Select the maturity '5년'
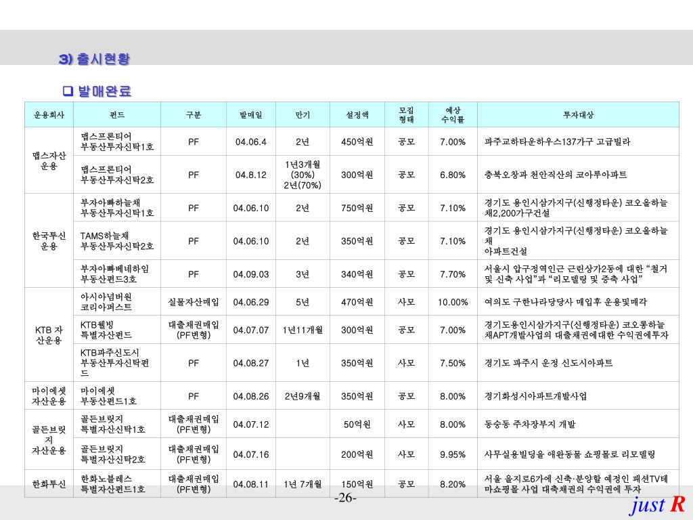The height and width of the screenshot is (520, 693). (303, 303)
